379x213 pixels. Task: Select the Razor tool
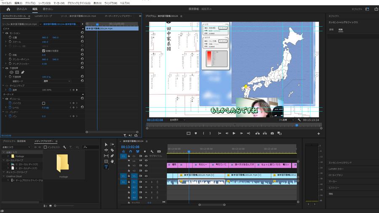112,150
